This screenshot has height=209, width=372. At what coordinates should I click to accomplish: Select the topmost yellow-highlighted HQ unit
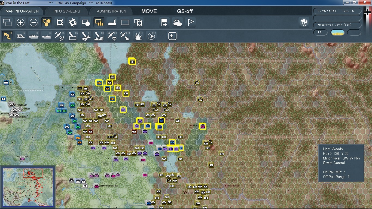132,62
